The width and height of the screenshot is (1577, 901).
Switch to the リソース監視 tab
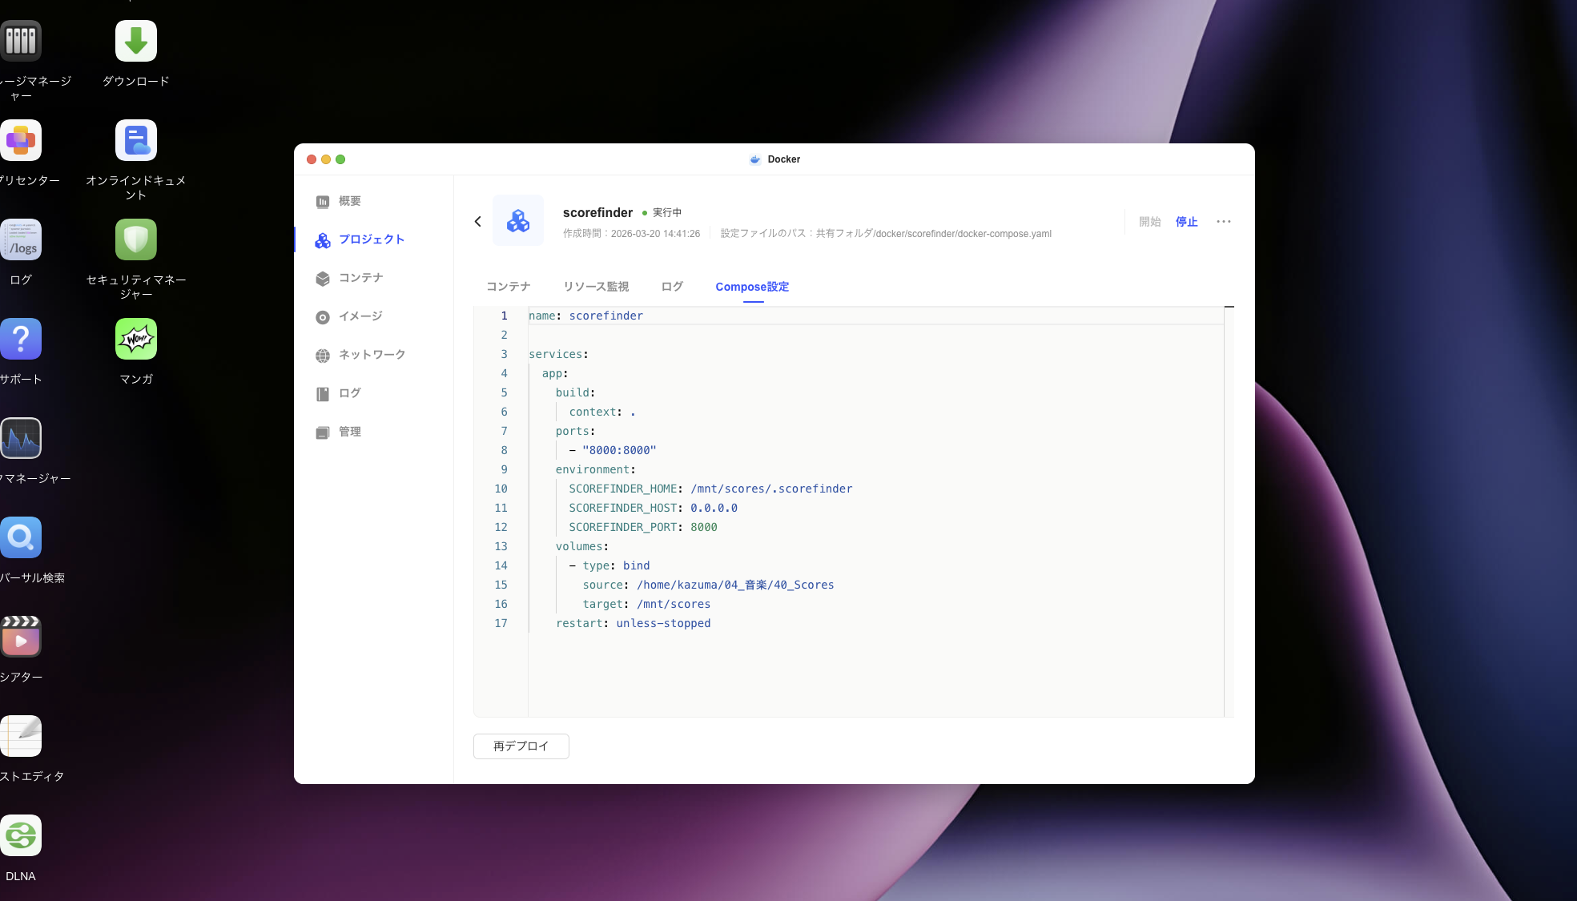[x=595, y=287]
